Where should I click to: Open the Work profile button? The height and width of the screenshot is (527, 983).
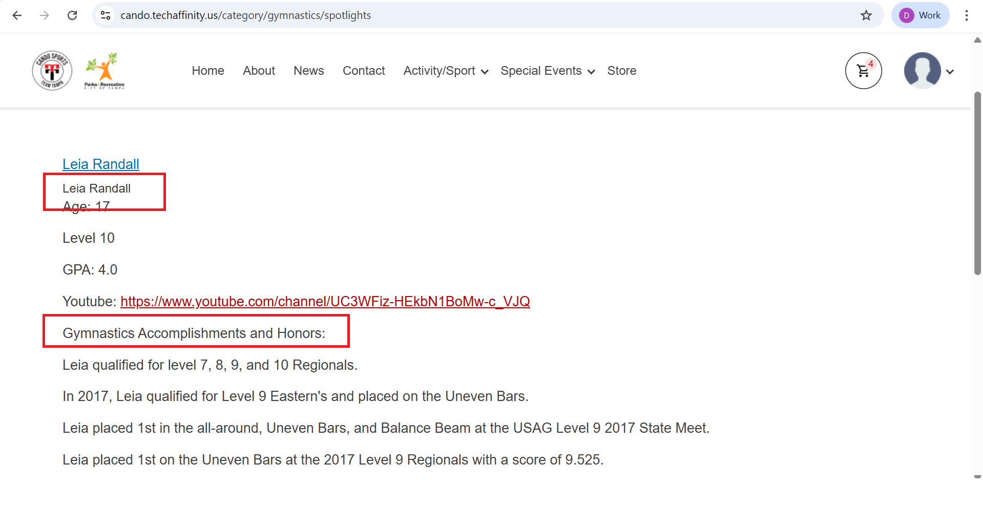point(920,15)
